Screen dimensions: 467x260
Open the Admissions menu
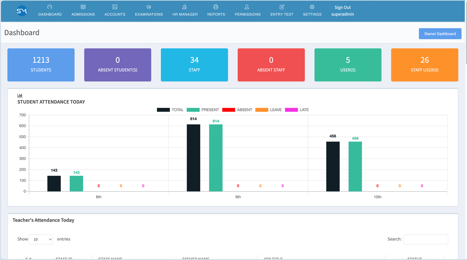pos(83,14)
